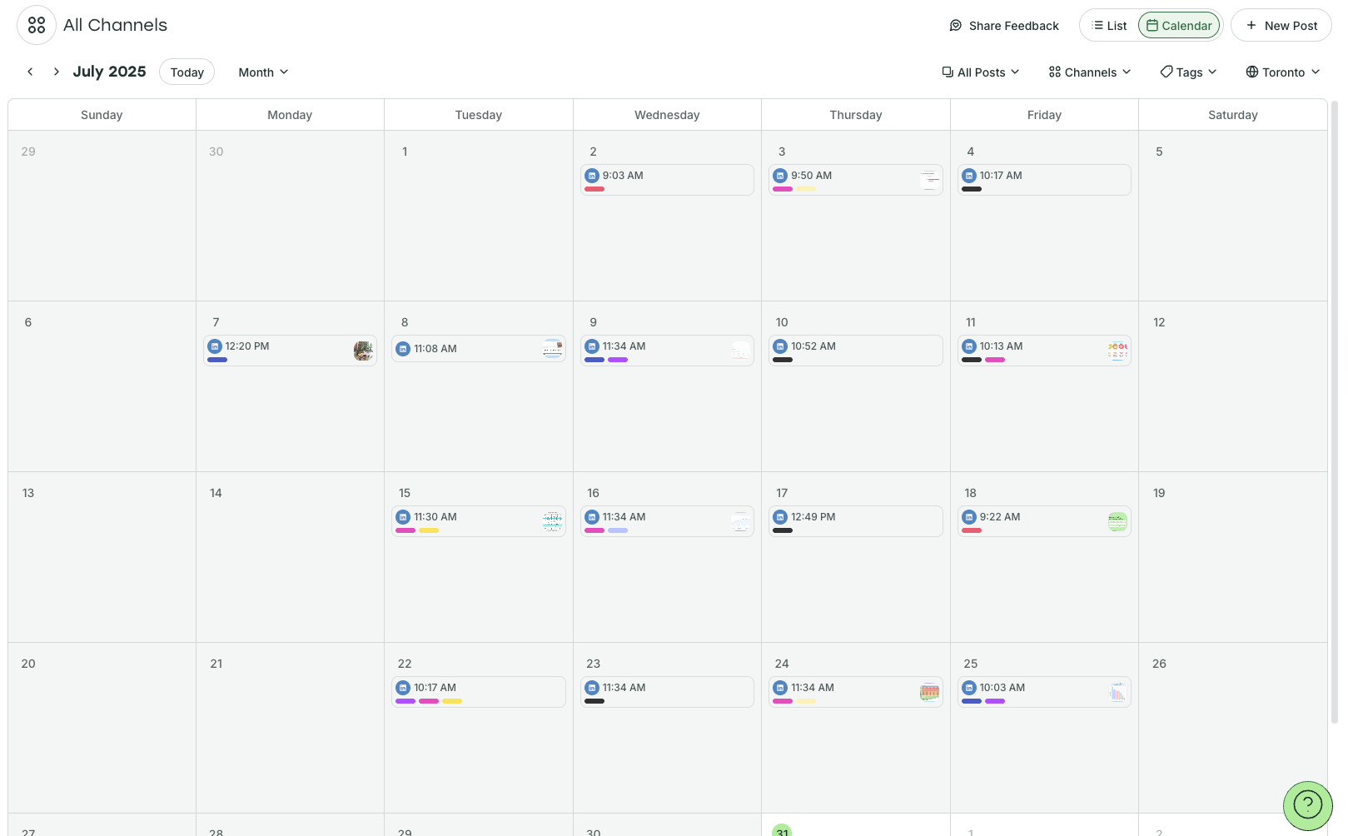Switch to List view
The width and height of the screenshot is (1348, 836).
point(1109,25)
